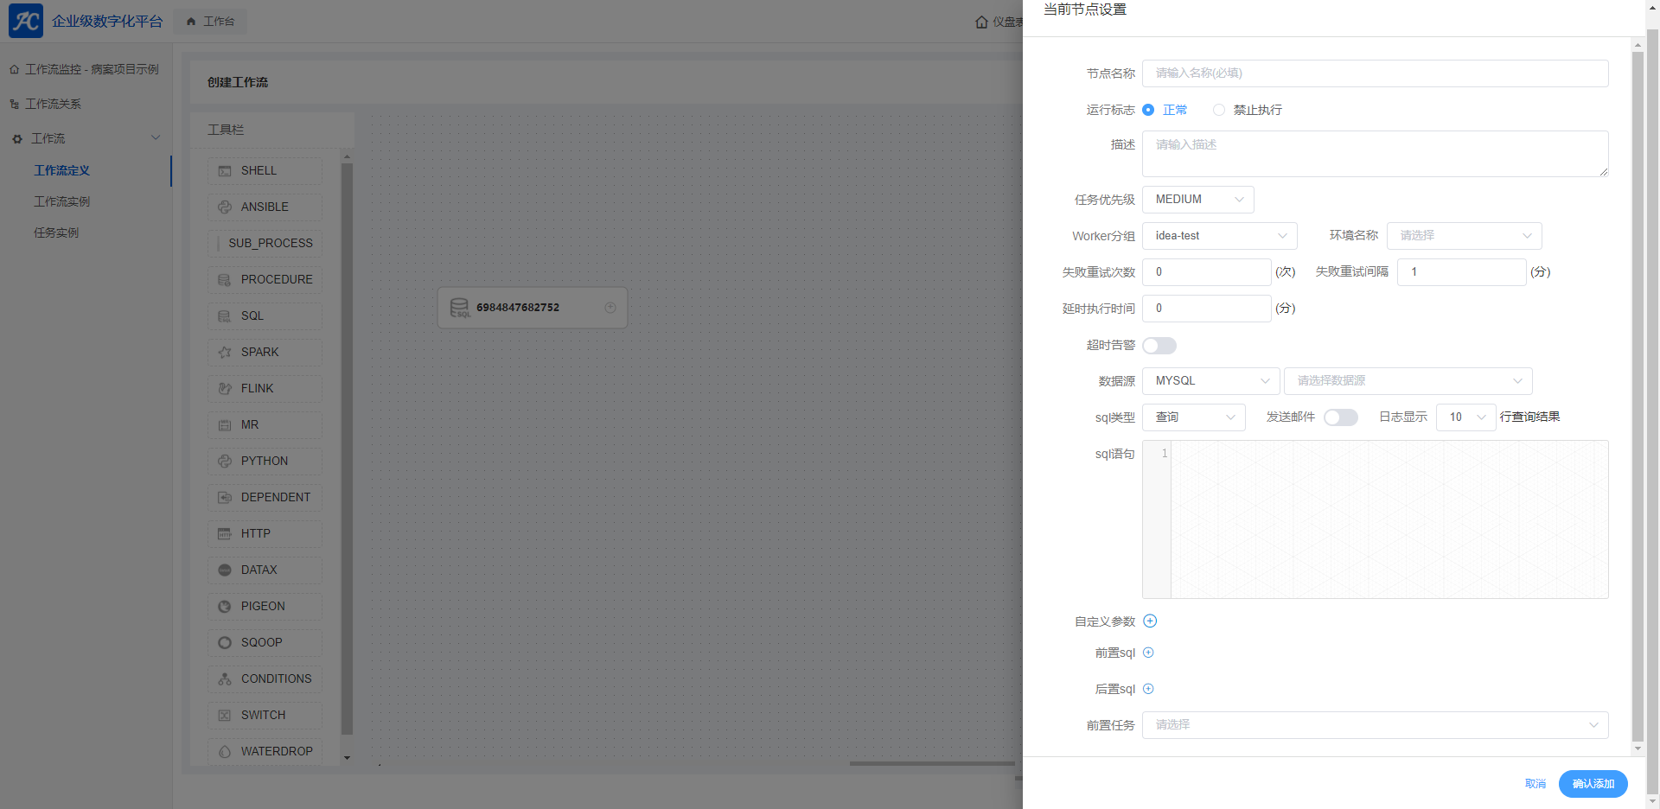Choose the DATAX task icon
The width and height of the screenshot is (1660, 809).
(x=225, y=570)
